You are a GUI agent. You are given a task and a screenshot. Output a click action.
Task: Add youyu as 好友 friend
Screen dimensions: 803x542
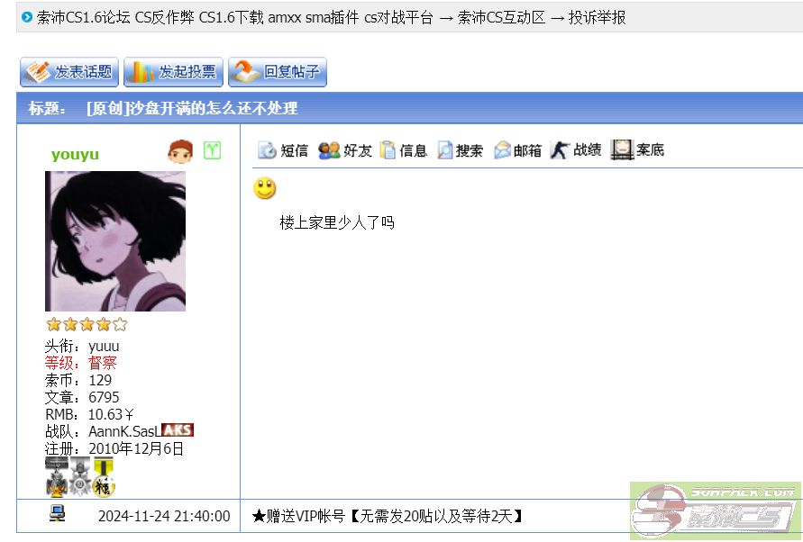click(x=344, y=150)
